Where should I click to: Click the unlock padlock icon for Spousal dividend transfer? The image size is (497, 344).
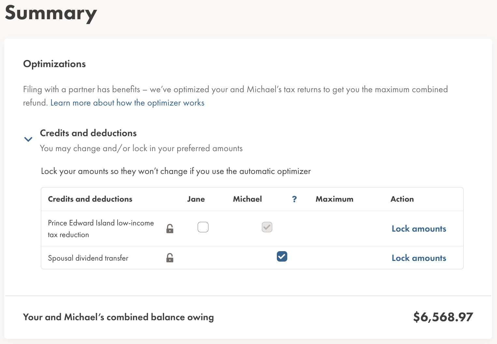170,258
